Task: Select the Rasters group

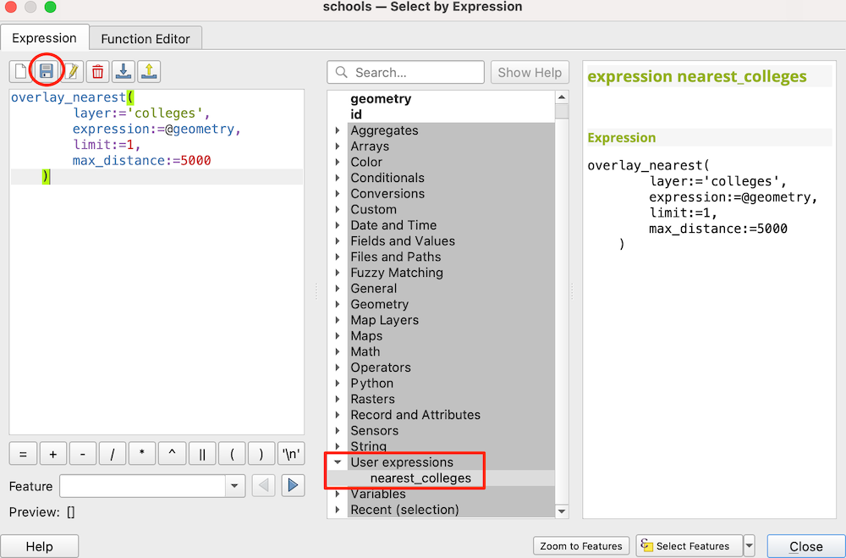Action: (372, 399)
